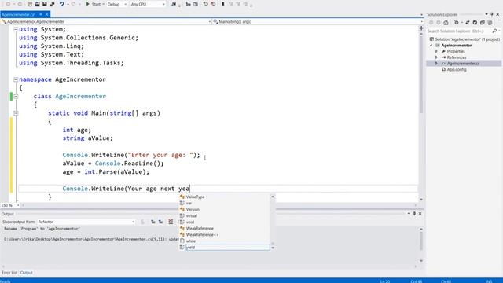The height and width of the screenshot is (283, 503).
Task: Choose WeakReference from the IntelliSense list
Action: click(x=224, y=229)
